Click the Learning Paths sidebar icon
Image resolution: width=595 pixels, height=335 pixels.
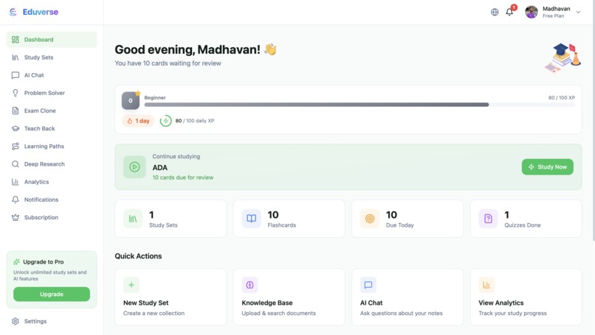tap(16, 146)
